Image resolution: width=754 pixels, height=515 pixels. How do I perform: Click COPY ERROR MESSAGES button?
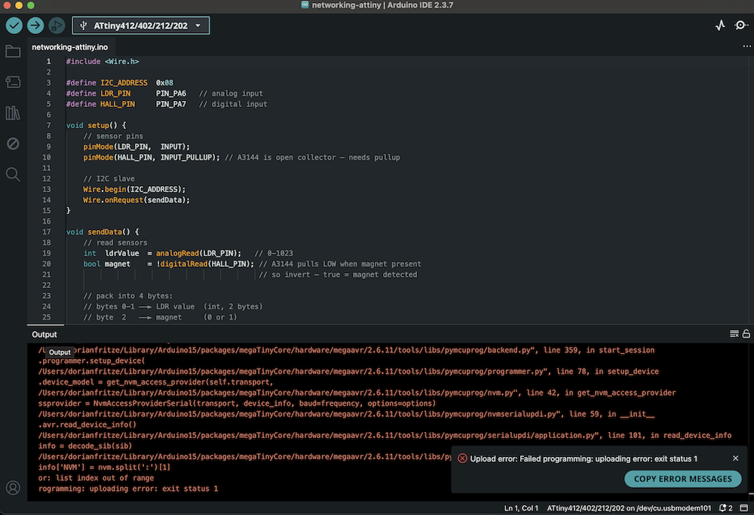tap(683, 479)
